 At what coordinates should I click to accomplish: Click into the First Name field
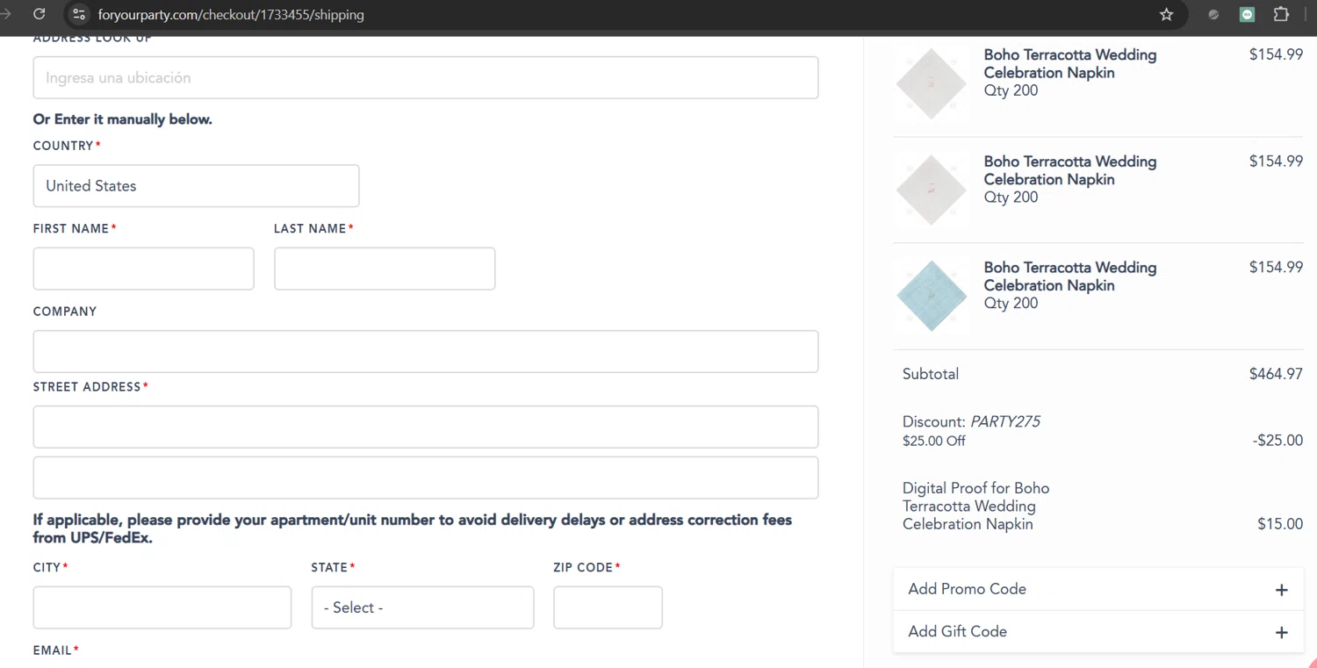(x=143, y=269)
